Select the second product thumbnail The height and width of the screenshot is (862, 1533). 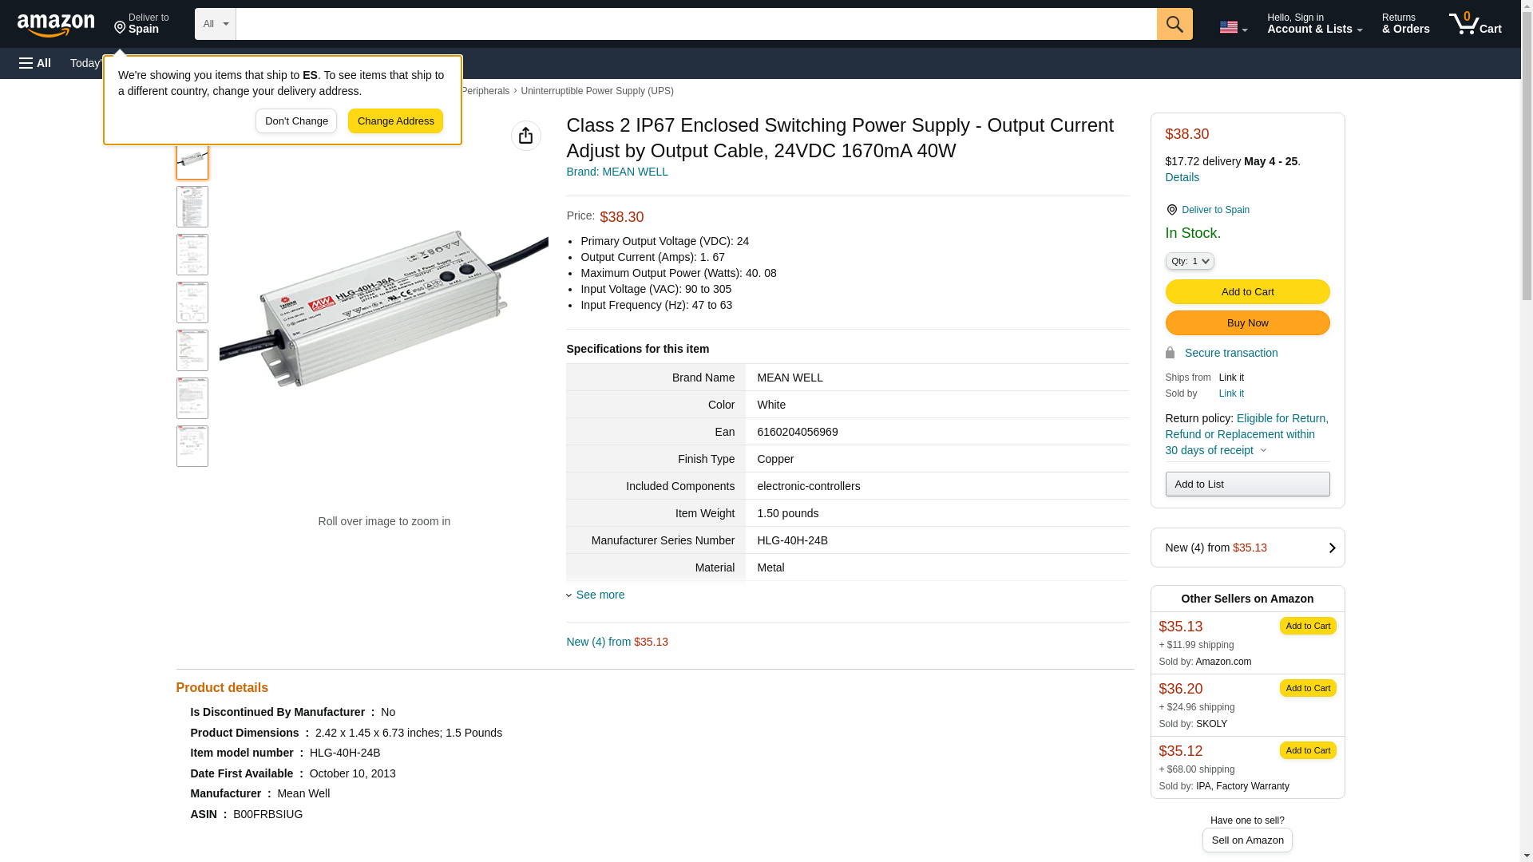192,207
